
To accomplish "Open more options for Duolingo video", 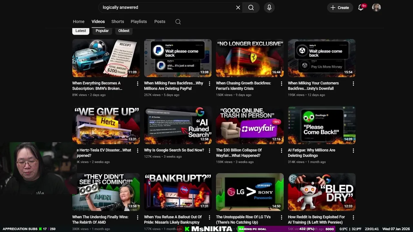I will 353,150.
